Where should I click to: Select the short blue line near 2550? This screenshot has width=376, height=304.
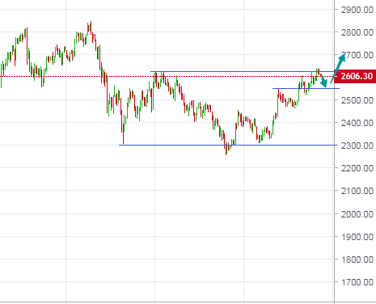click(x=306, y=88)
